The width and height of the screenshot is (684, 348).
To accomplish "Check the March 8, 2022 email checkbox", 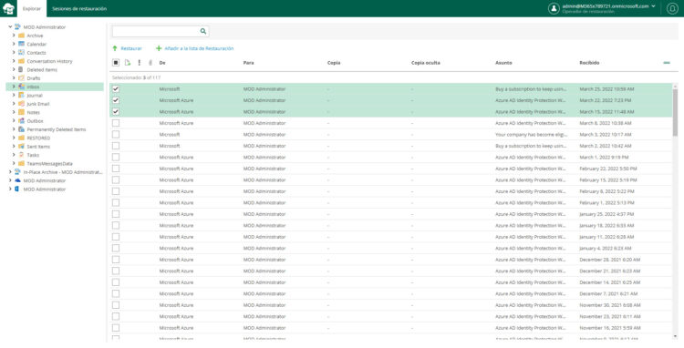I will pyautogui.click(x=116, y=123).
